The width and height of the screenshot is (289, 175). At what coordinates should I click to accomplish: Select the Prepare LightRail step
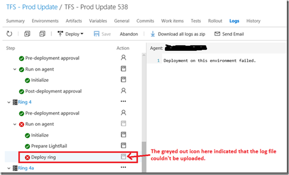tap(49, 146)
